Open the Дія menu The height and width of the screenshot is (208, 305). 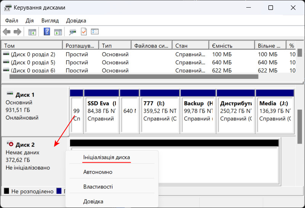[x=30, y=21]
